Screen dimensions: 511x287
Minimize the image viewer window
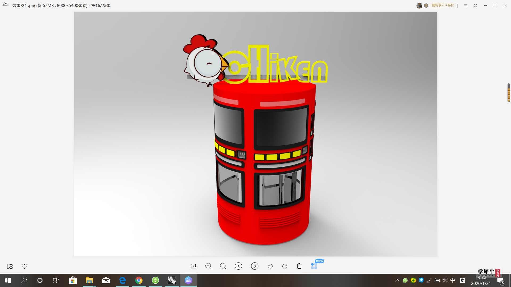(x=485, y=6)
